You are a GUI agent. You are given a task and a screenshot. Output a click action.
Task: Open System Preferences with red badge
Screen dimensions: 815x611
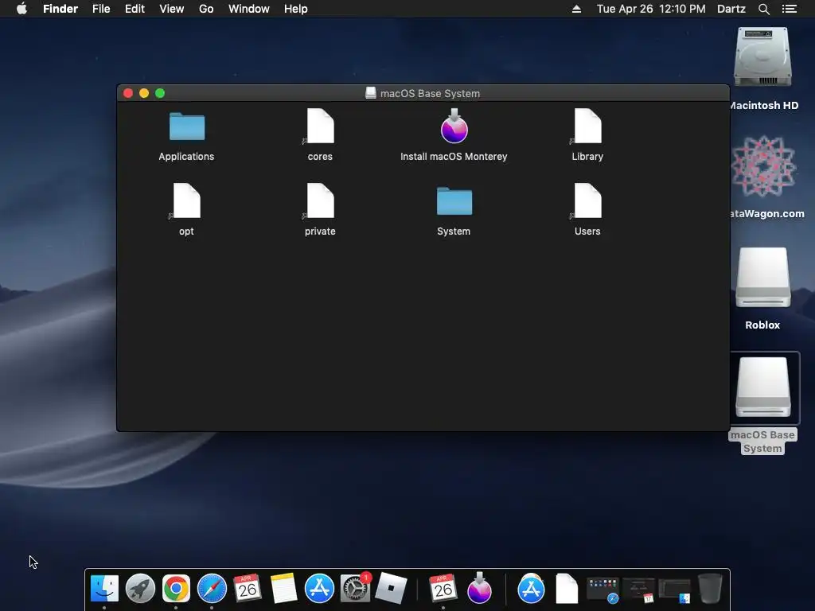click(355, 589)
